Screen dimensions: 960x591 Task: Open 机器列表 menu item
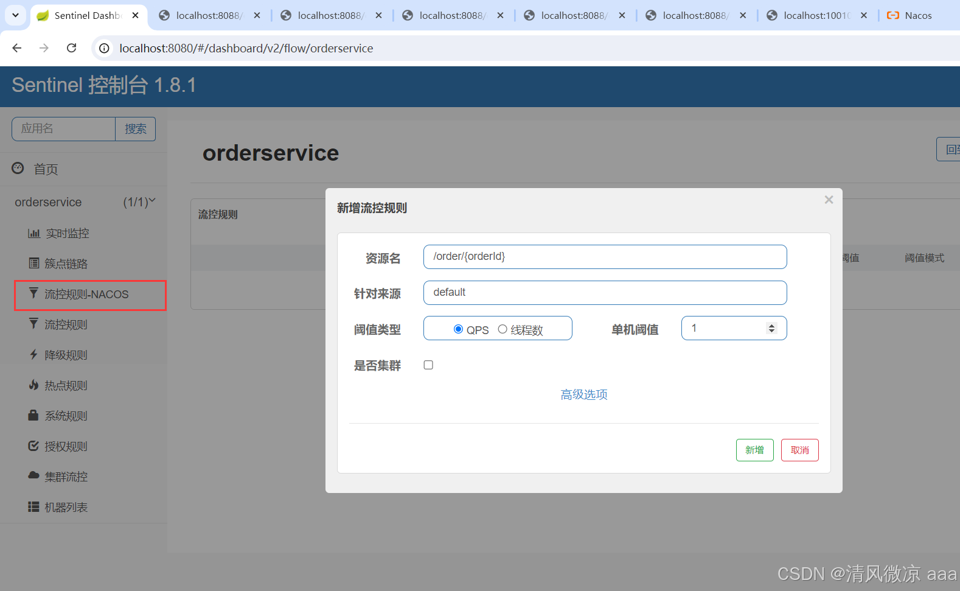[66, 507]
